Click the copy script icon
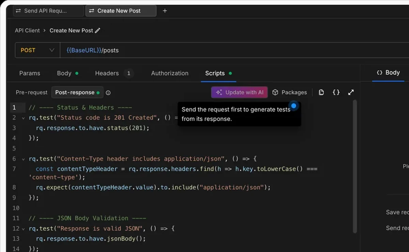Image resolution: width=409 pixels, height=252 pixels. coord(321,93)
